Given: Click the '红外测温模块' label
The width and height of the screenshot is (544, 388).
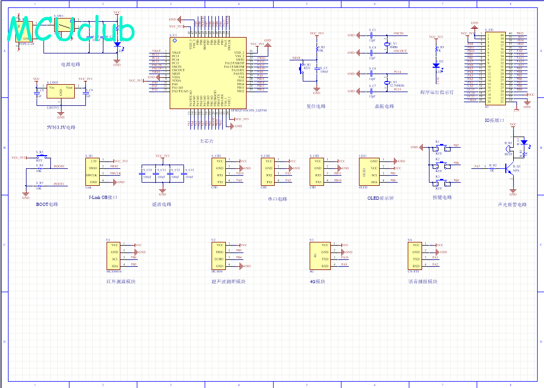Looking at the screenshot, I should pos(121,282).
